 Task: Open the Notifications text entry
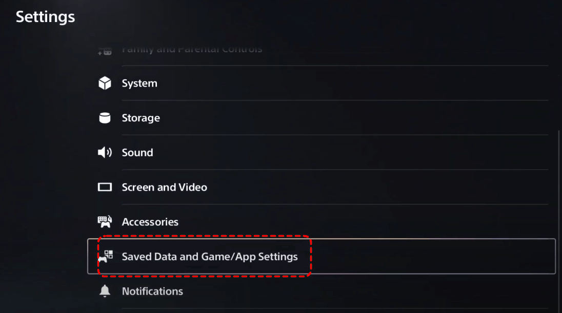(152, 291)
